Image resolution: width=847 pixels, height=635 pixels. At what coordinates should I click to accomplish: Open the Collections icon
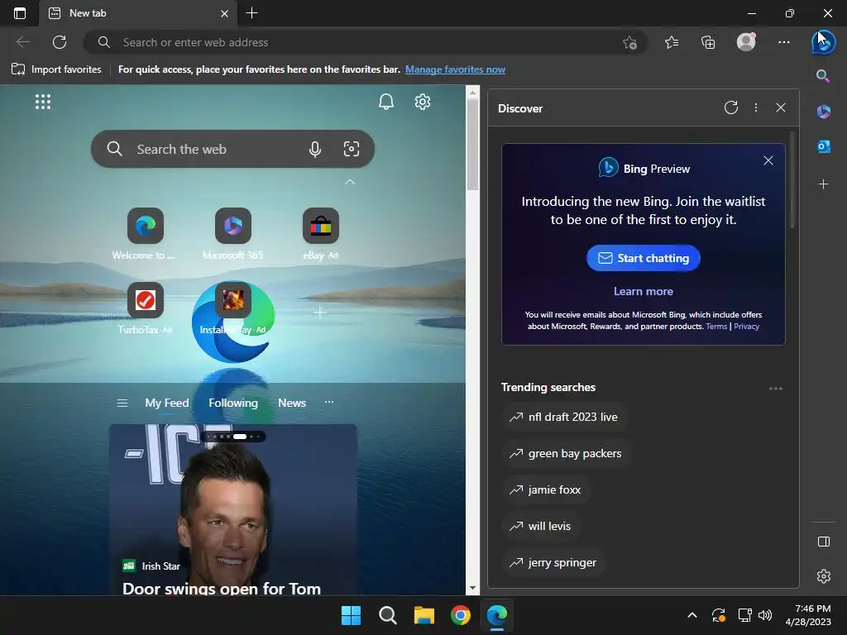coord(708,42)
